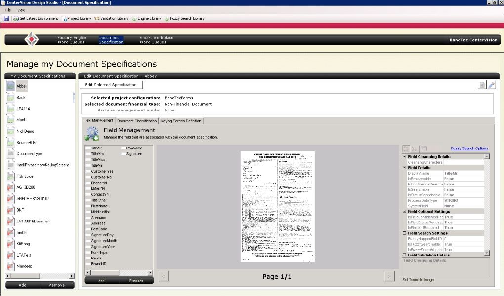504x296 pixels.
Task: Collapse the Field Search Settings category
Action: tap(404, 233)
